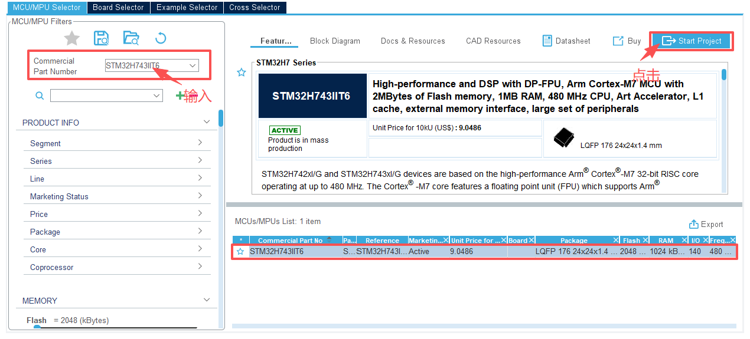Image resolution: width=750 pixels, height=339 pixels.
Task: Remove the Flash column with X
Action: (645, 240)
